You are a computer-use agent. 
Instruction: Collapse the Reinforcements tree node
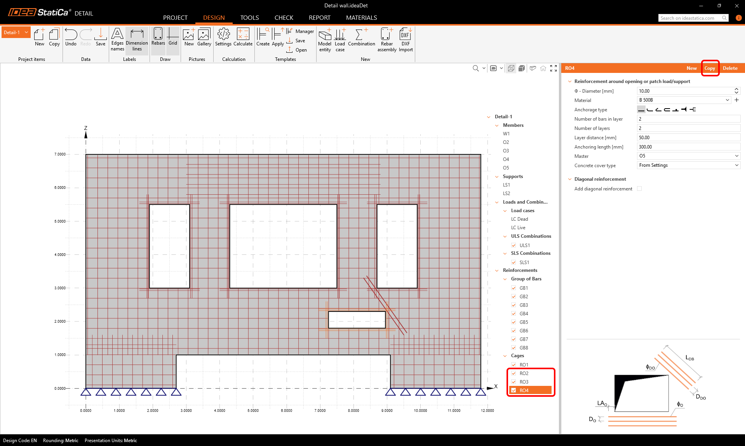point(497,271)
